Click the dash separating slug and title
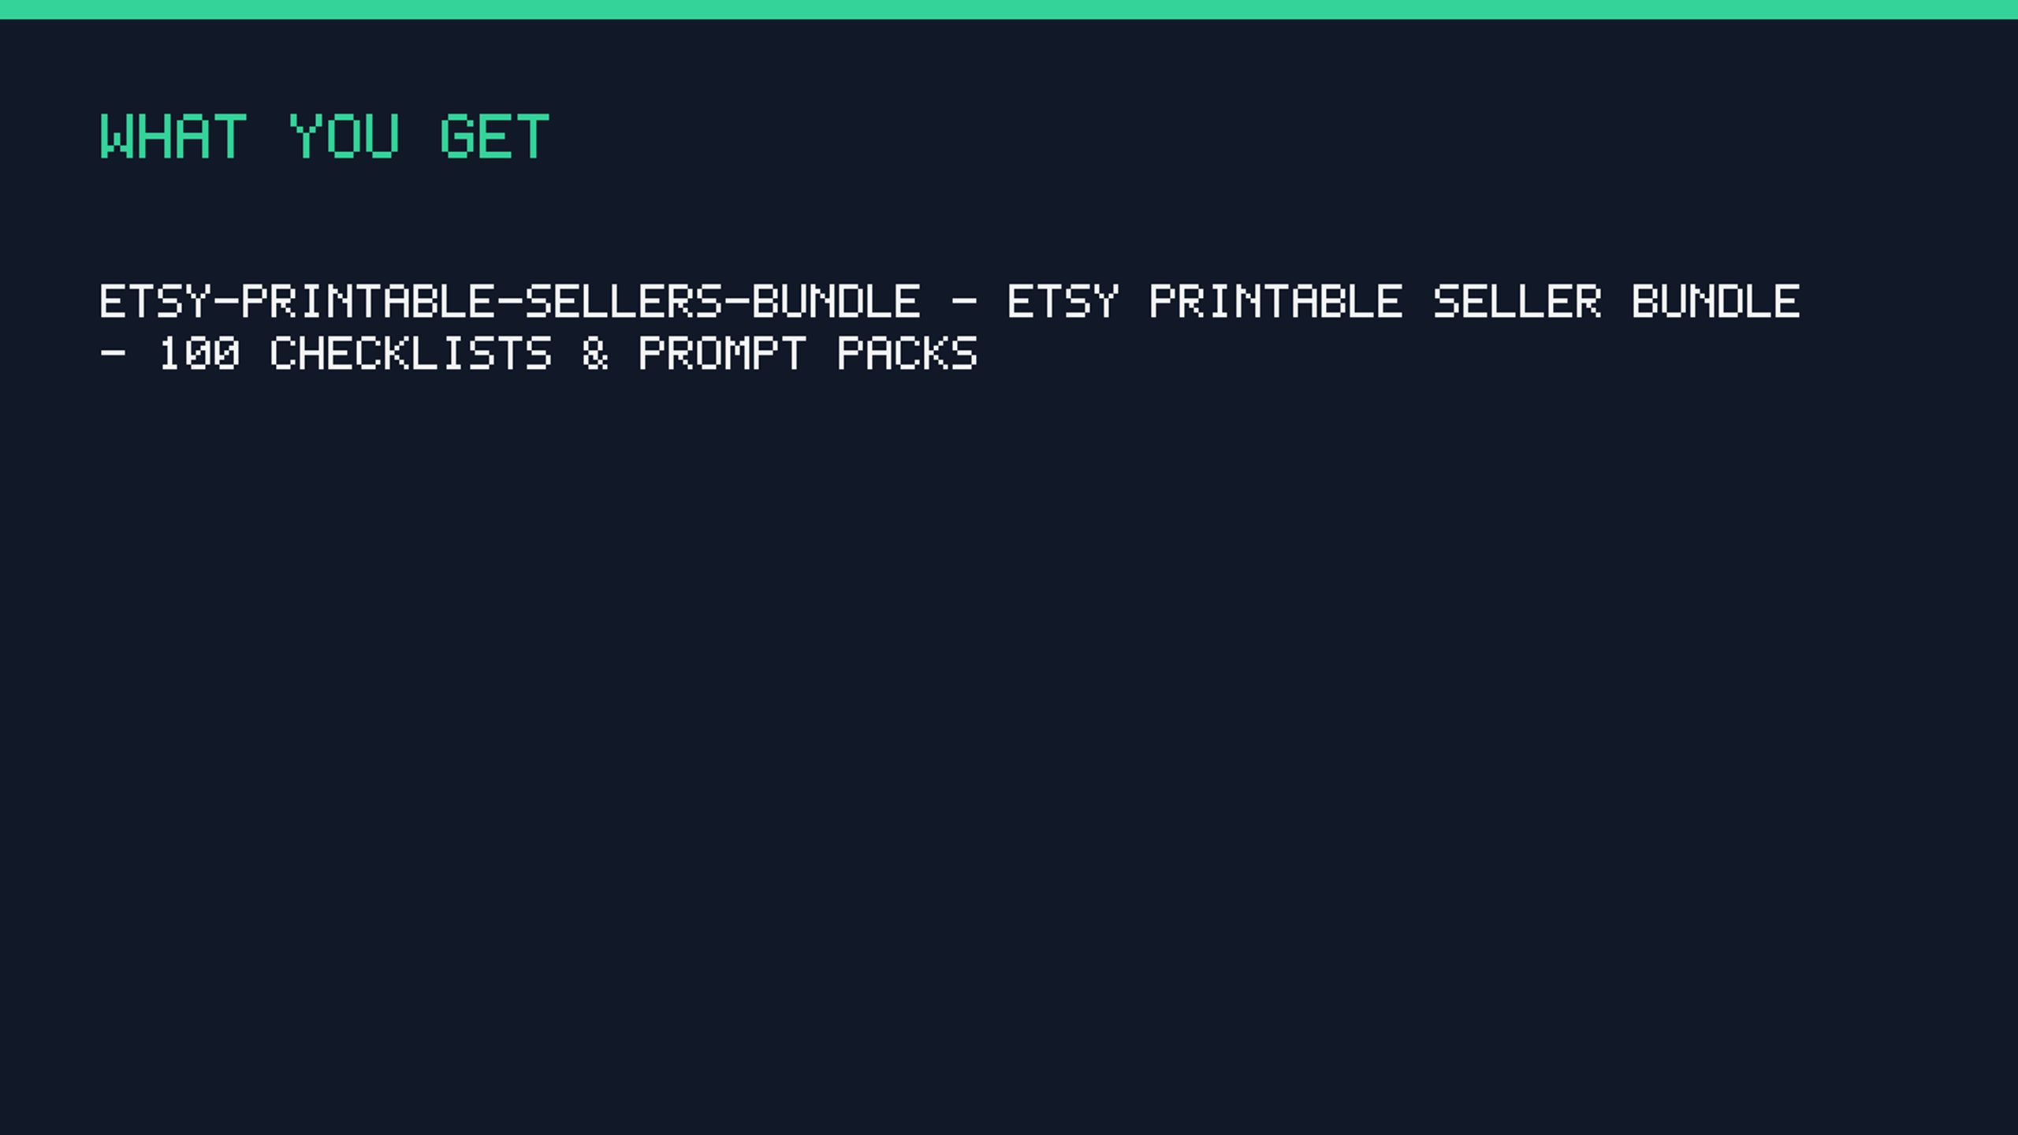 coord(964,302)
